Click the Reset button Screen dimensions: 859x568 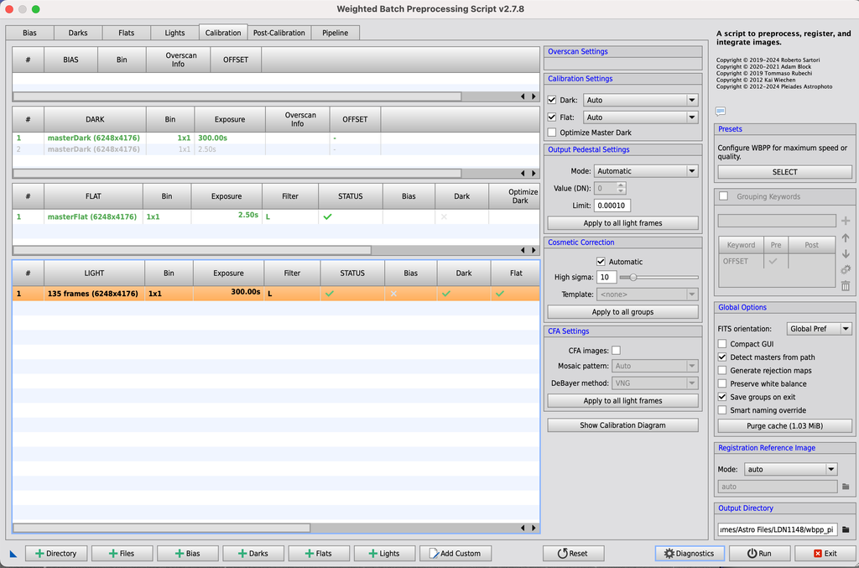(573, 553)
